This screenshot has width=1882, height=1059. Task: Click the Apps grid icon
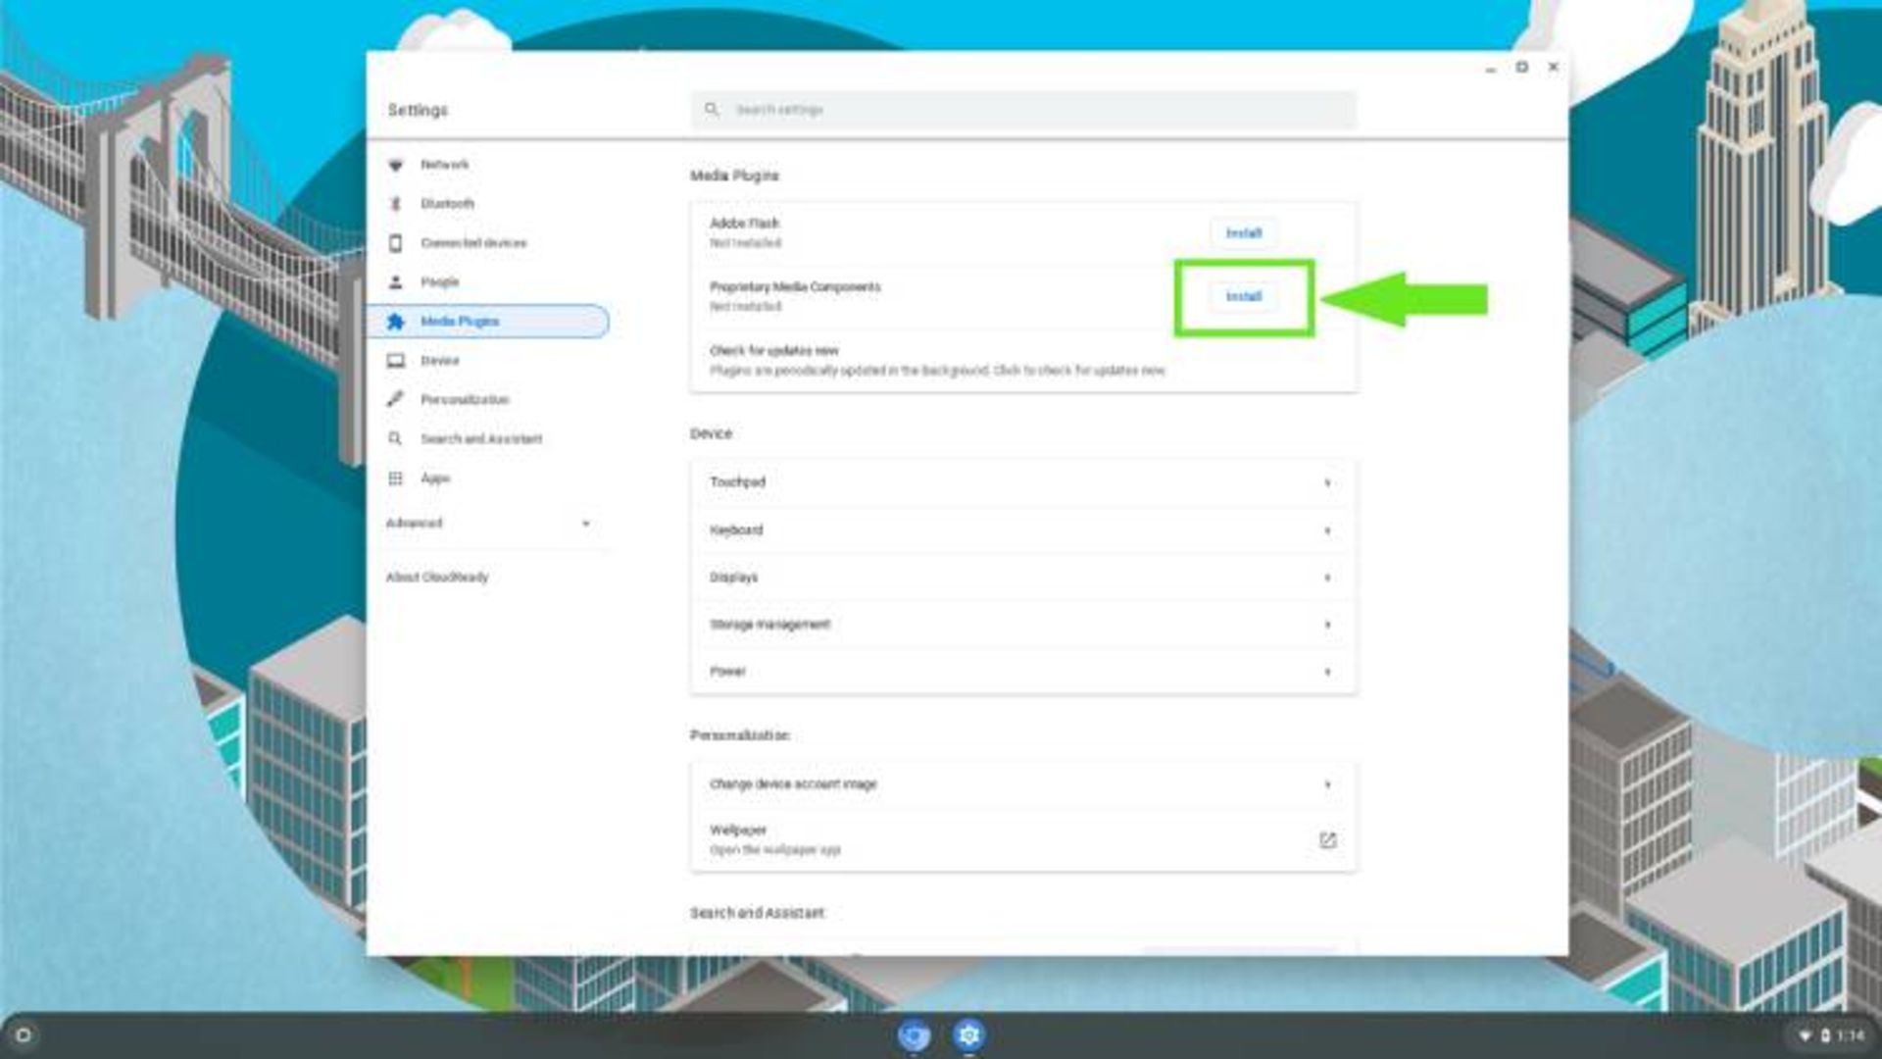[395, 479]
